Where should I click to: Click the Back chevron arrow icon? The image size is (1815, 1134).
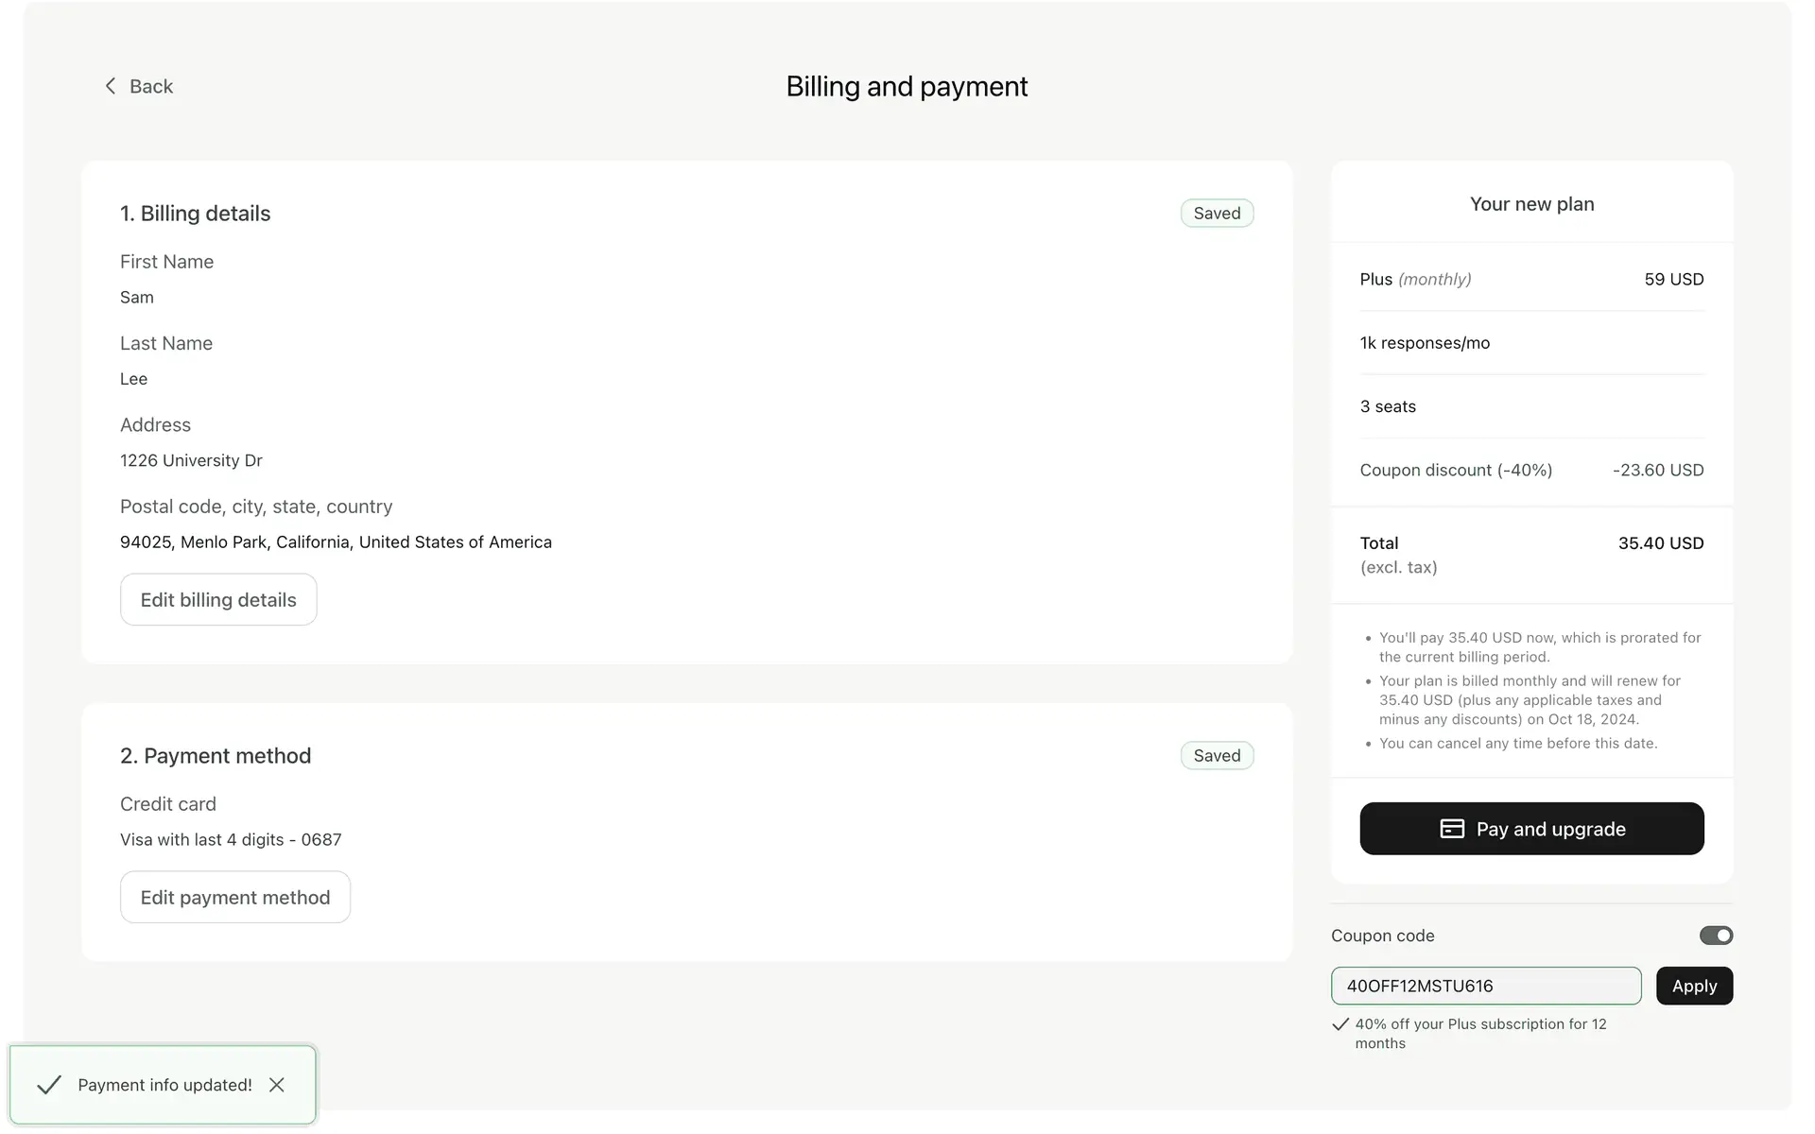pyautogui.click(x=111, y=86)
